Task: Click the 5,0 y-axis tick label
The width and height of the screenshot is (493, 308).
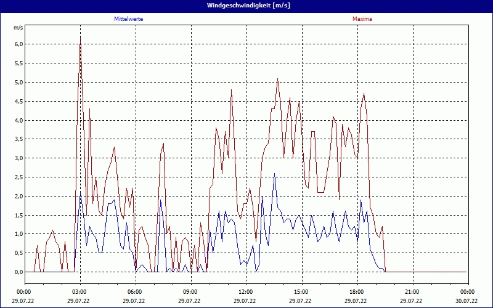Action: (18, 83)
